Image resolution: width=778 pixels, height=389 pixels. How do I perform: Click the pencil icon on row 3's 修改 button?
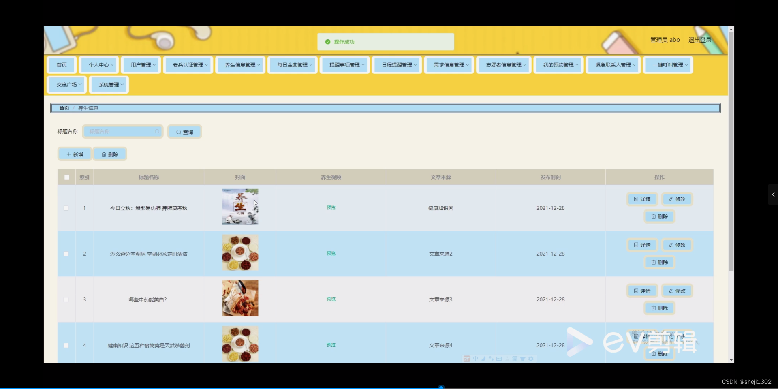pyautogui.click(x=672, y=291)
